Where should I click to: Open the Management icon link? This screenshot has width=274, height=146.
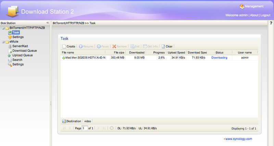point(251,6)
